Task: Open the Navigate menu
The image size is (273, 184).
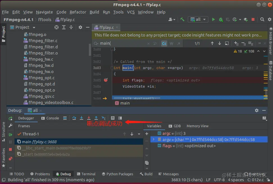Action: [44, 12]
